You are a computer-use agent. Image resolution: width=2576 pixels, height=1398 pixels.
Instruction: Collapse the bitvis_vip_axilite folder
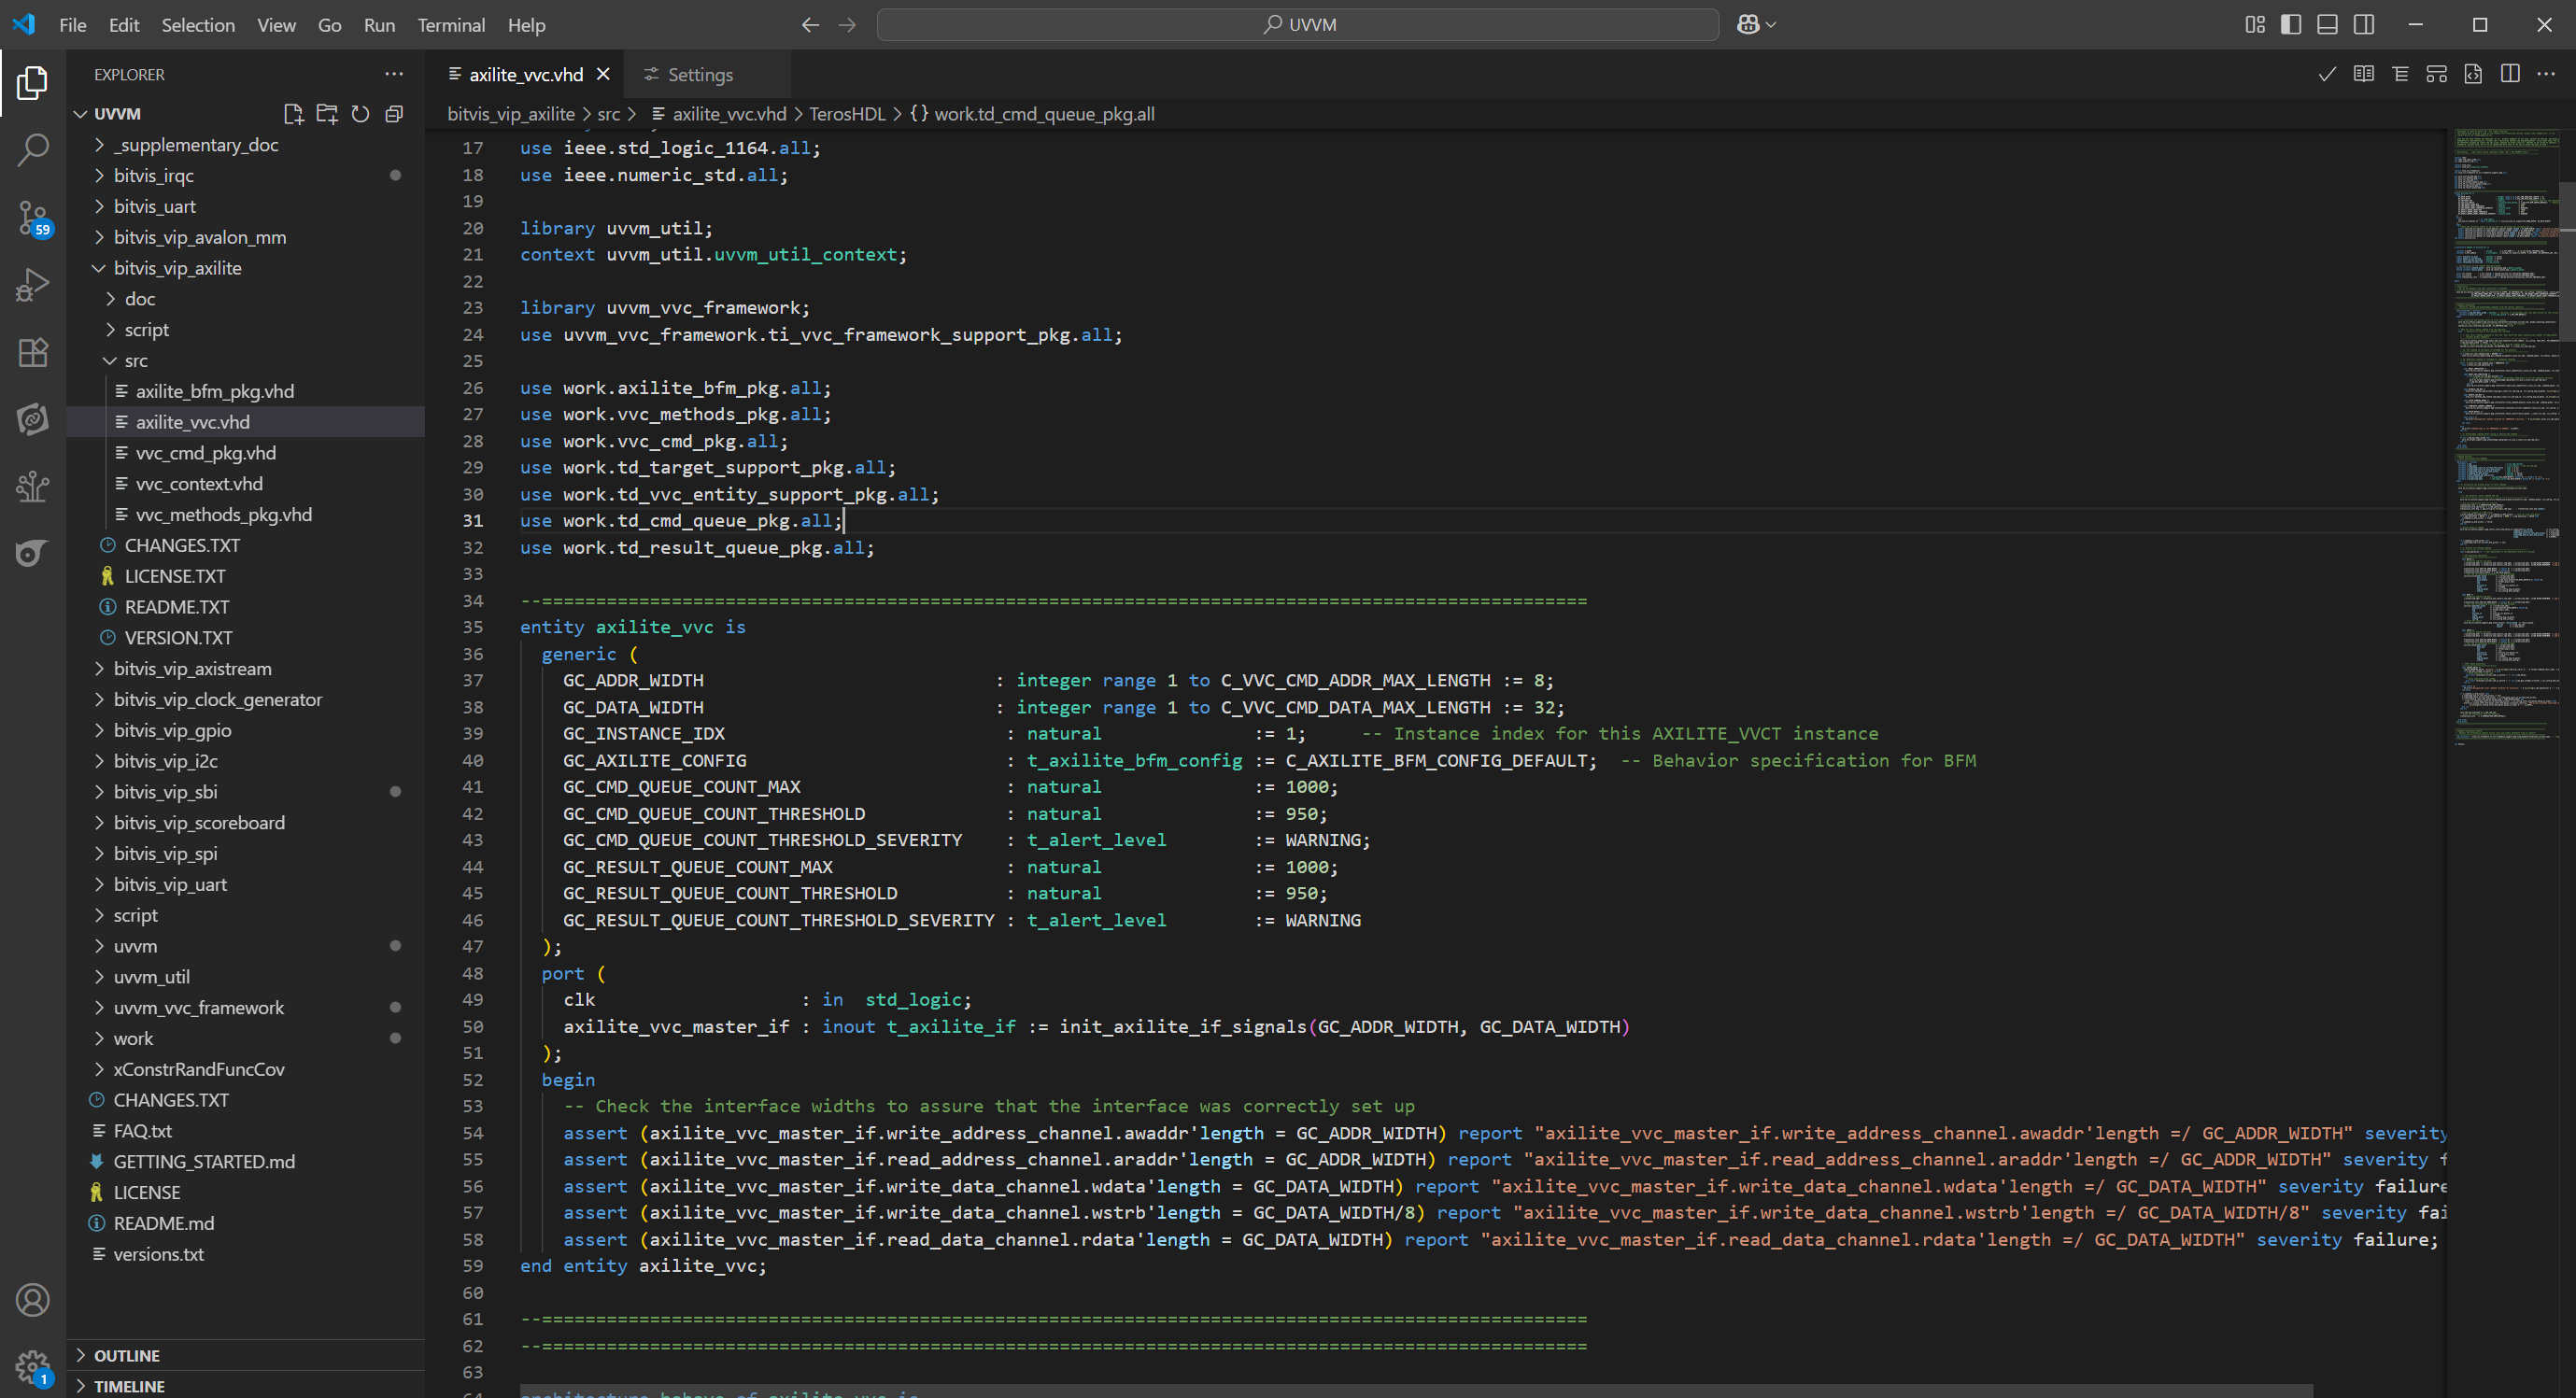tap(177, 268)
